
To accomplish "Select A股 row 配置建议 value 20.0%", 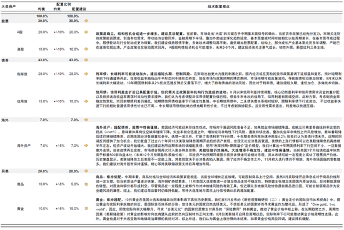I will point(74,32).
